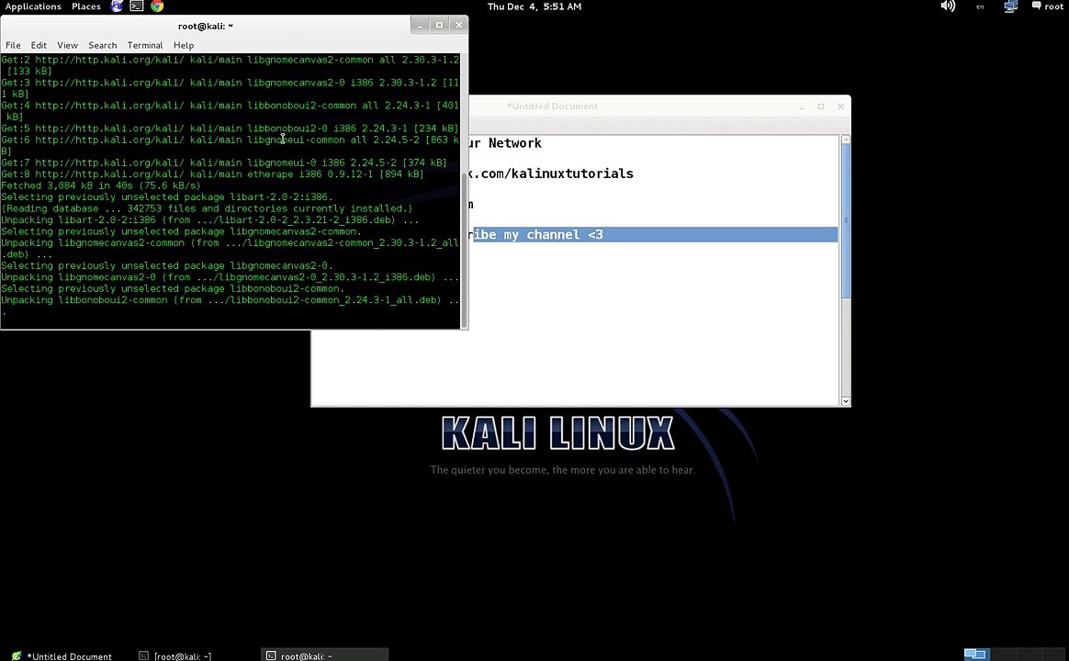This screenshot has height=661, width=1069.
Task: Minimize the root@kali terminal window
Action: coord(420,25)
